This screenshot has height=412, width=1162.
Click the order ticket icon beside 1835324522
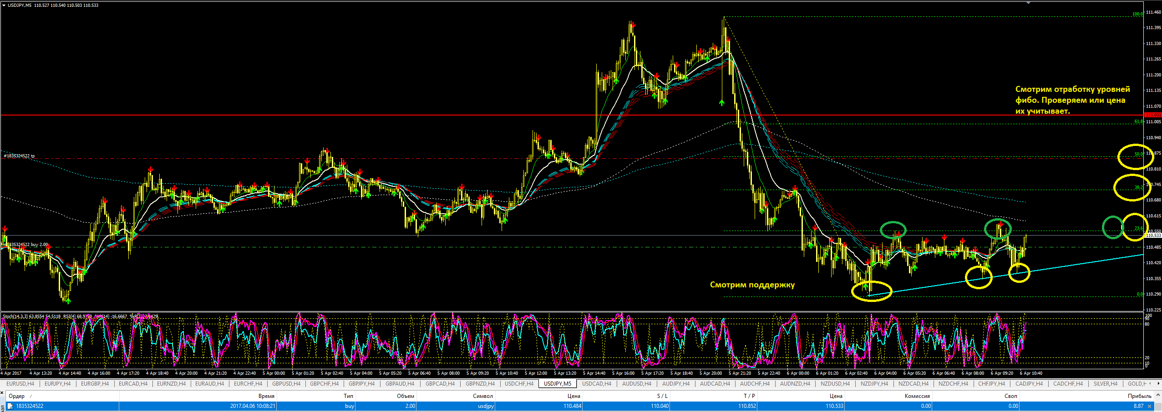pos(10,406)
